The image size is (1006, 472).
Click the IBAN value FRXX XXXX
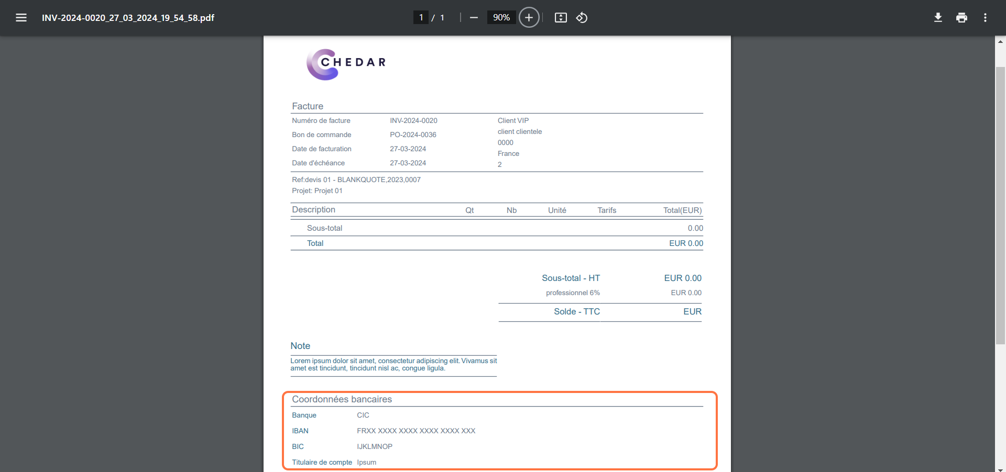(416, 431)
